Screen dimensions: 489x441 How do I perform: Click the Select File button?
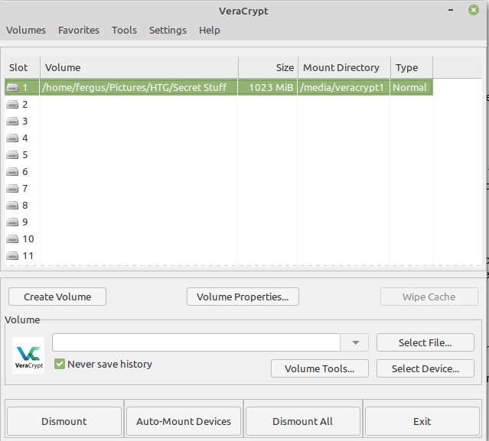425,342
